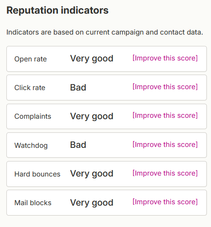
Task: Click the 'Bad' score for Watchdog
Action: coord(78,145)
